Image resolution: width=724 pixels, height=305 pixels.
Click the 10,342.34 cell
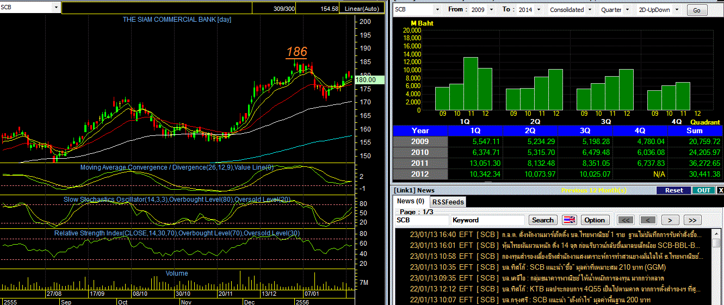coord(476,174)
